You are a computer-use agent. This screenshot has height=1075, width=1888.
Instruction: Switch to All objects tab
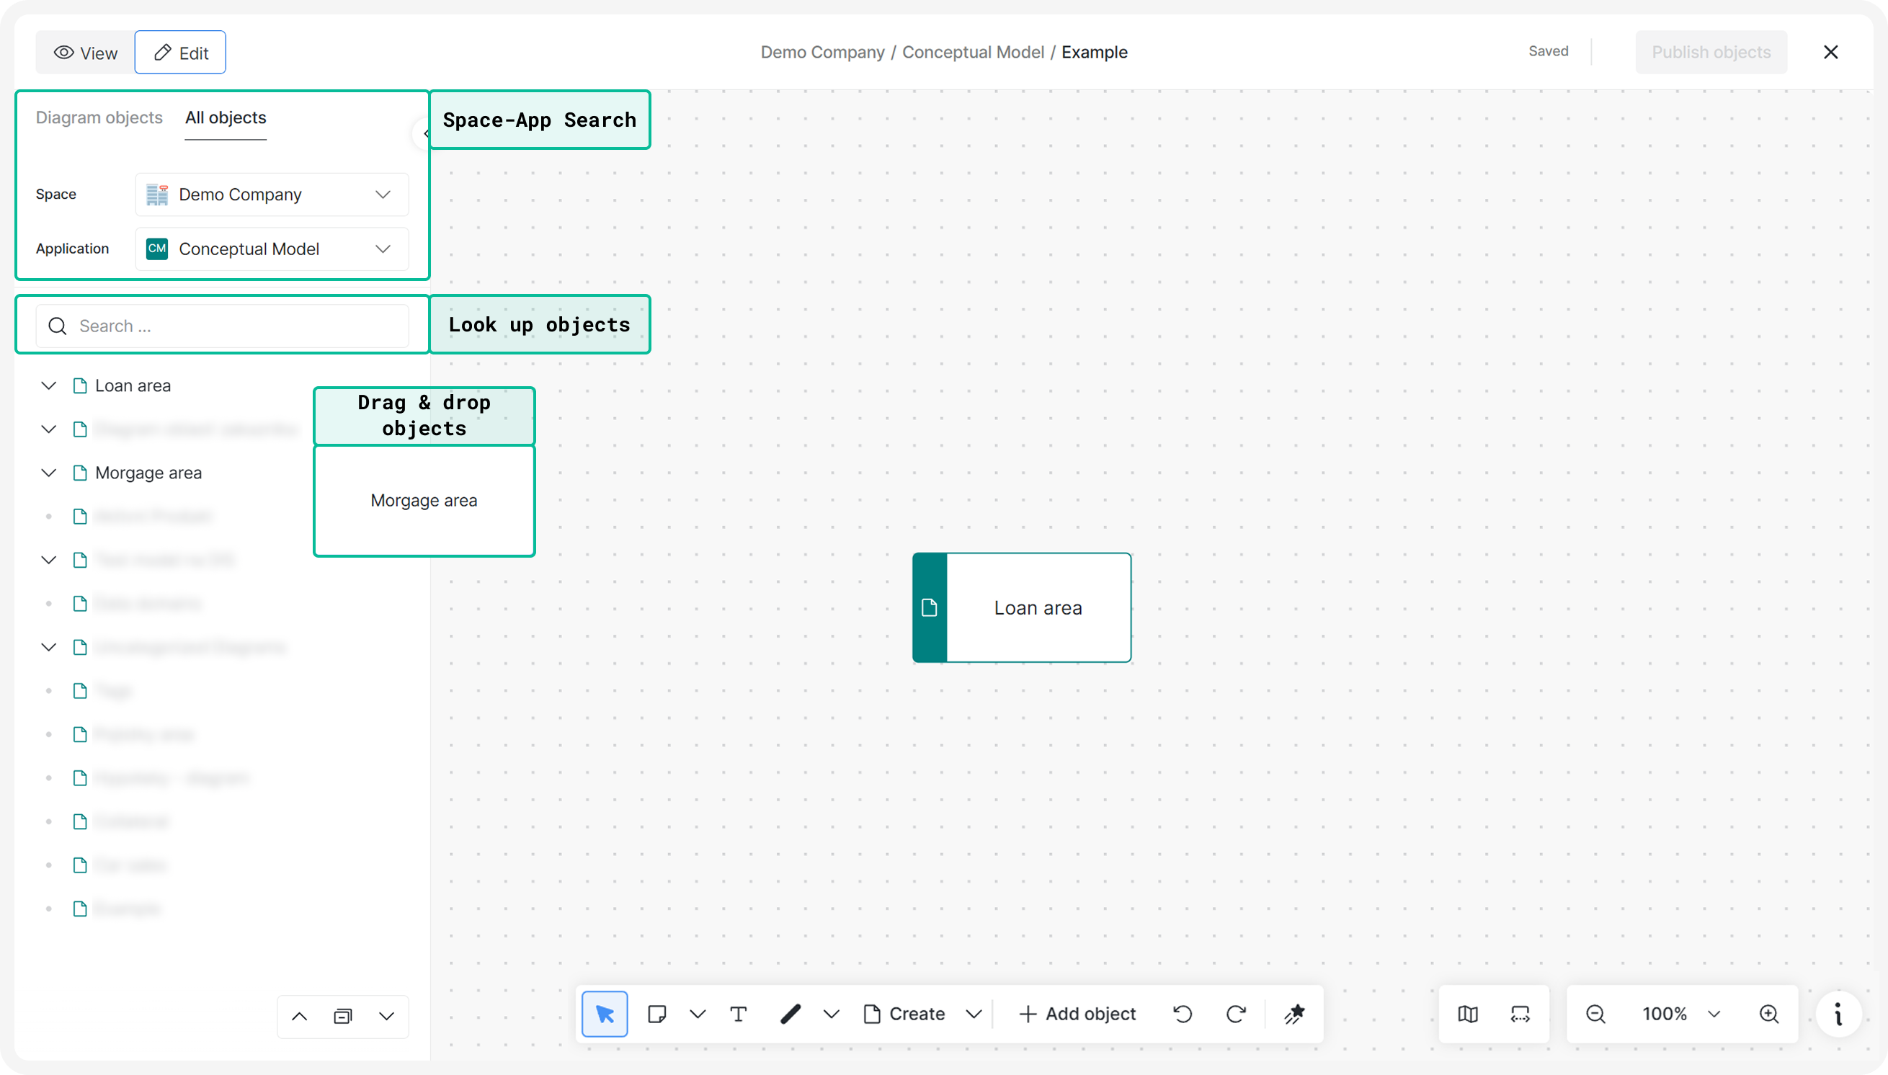[226, 117]
